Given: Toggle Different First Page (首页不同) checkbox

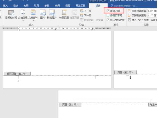Looking at the screenshot, I should pyautogui.click(x=108, y=11).
